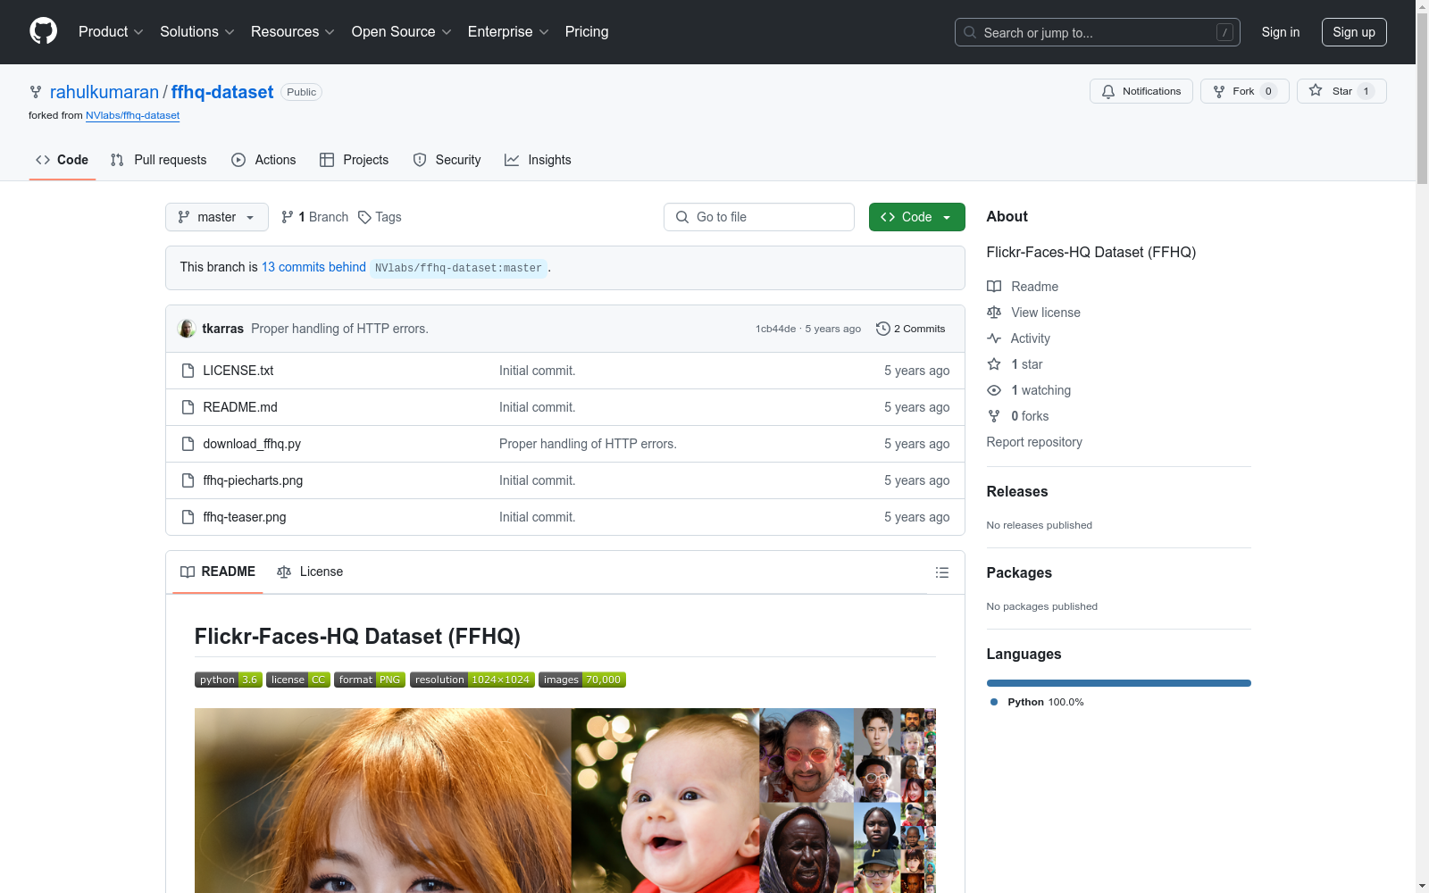
Task: Open the rahulkumaran profile link
Action: pos(104,92)
